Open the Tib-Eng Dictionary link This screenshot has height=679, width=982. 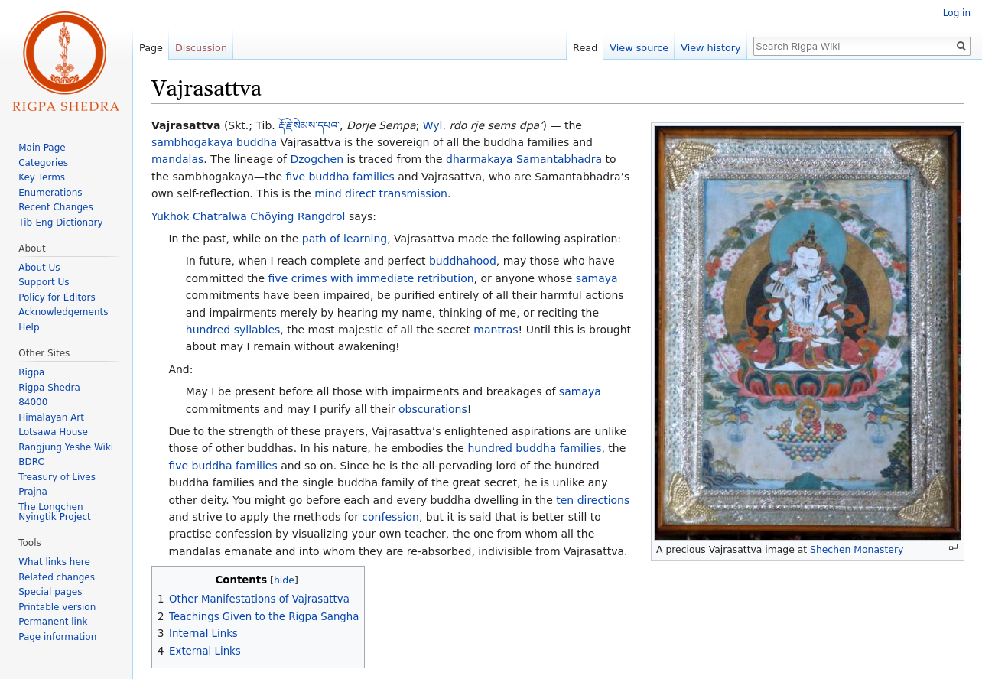tap(60, 223)
